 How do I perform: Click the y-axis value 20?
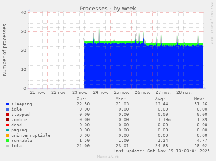[23, 50]
